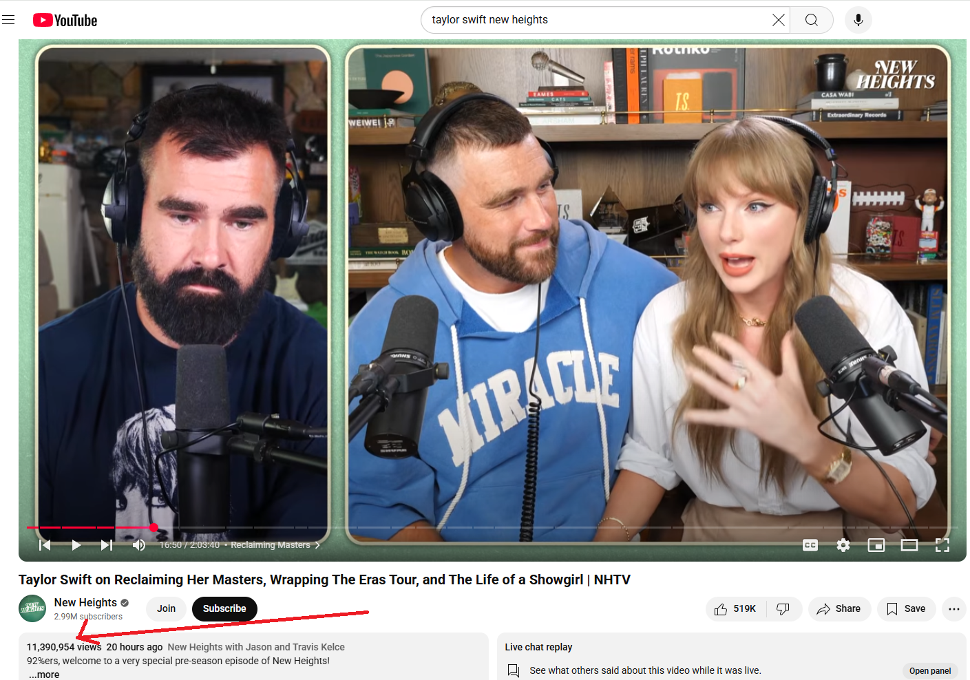
Task: Go to YouTube home via logo
Action: pyautogui.click(x=65, y=20)
